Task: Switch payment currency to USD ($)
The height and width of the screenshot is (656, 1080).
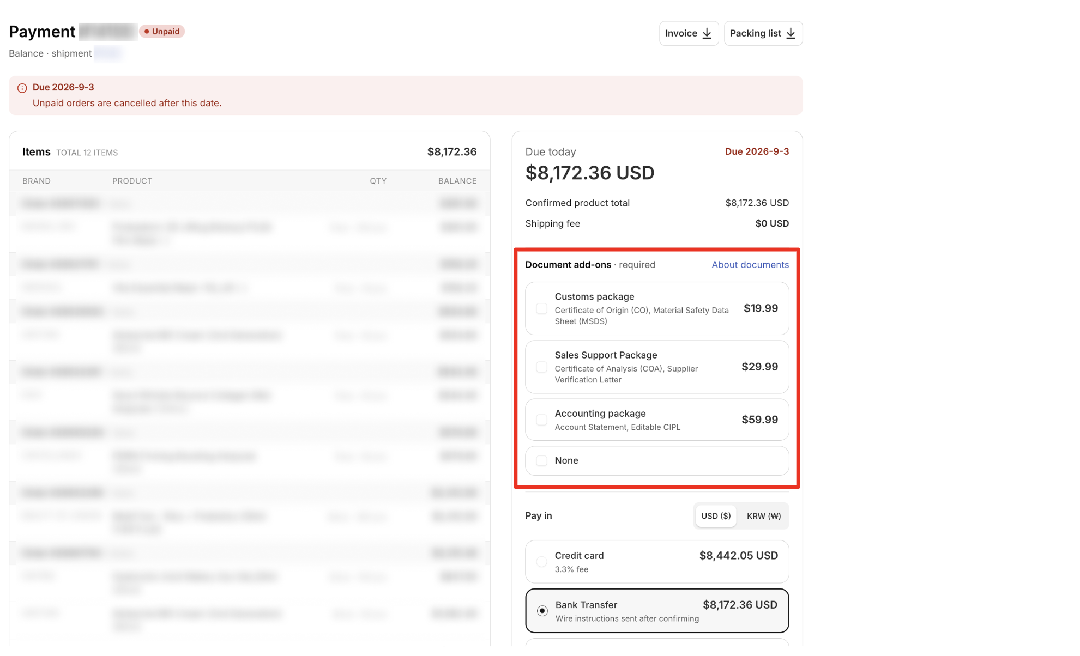Action: click(x=715, y=515)
